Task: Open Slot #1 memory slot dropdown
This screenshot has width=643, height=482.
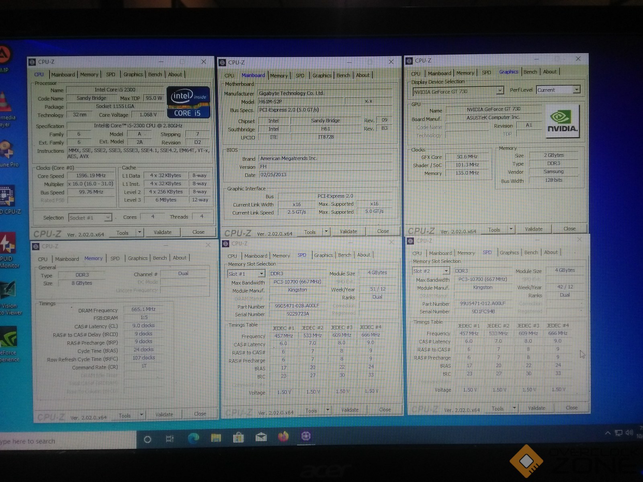Action: (262, 274)
